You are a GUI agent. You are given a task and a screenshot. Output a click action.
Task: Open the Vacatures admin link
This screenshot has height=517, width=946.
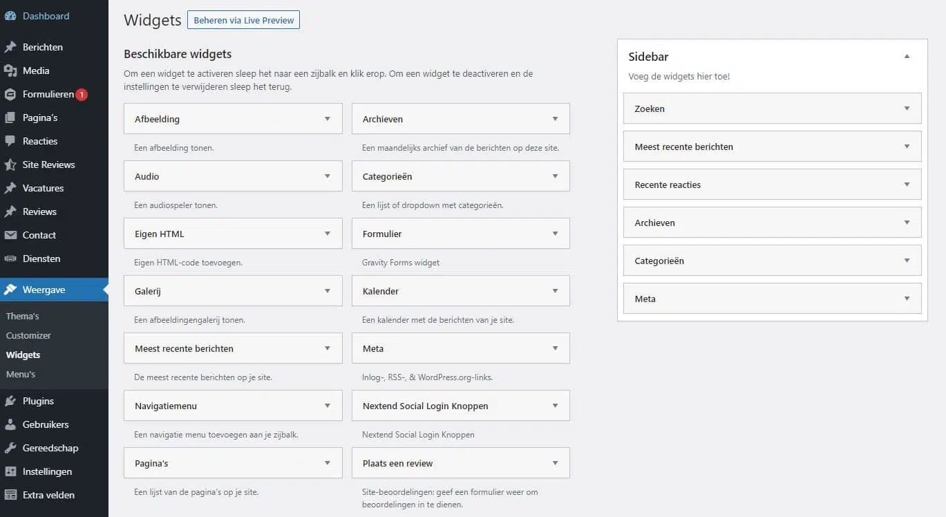(x=43, y=188)
